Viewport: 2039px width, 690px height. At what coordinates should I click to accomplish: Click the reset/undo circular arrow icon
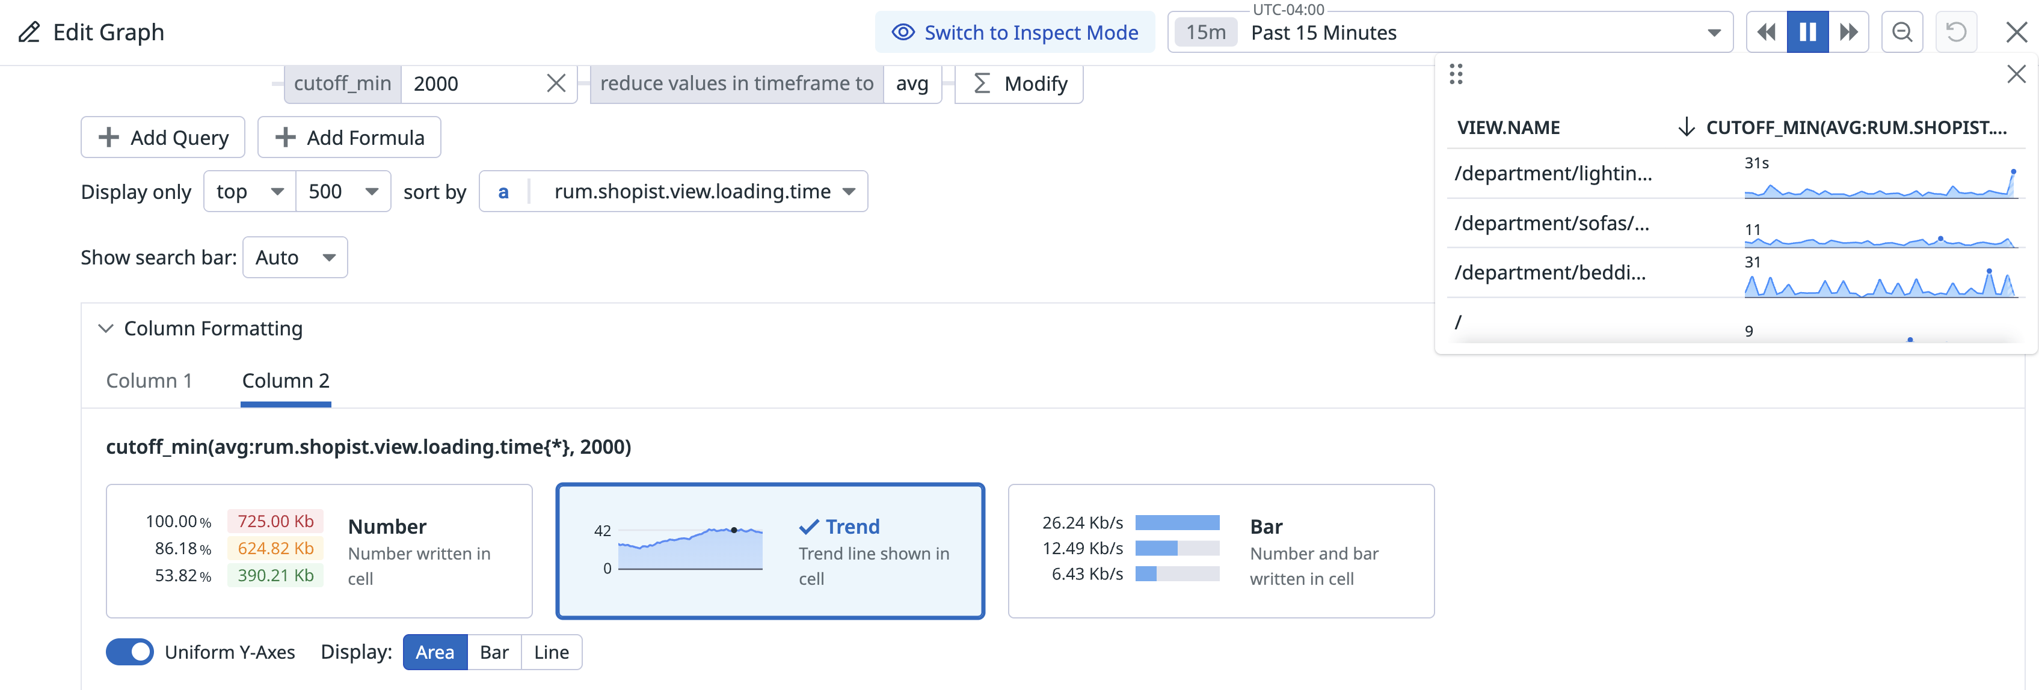point(1956,32)
